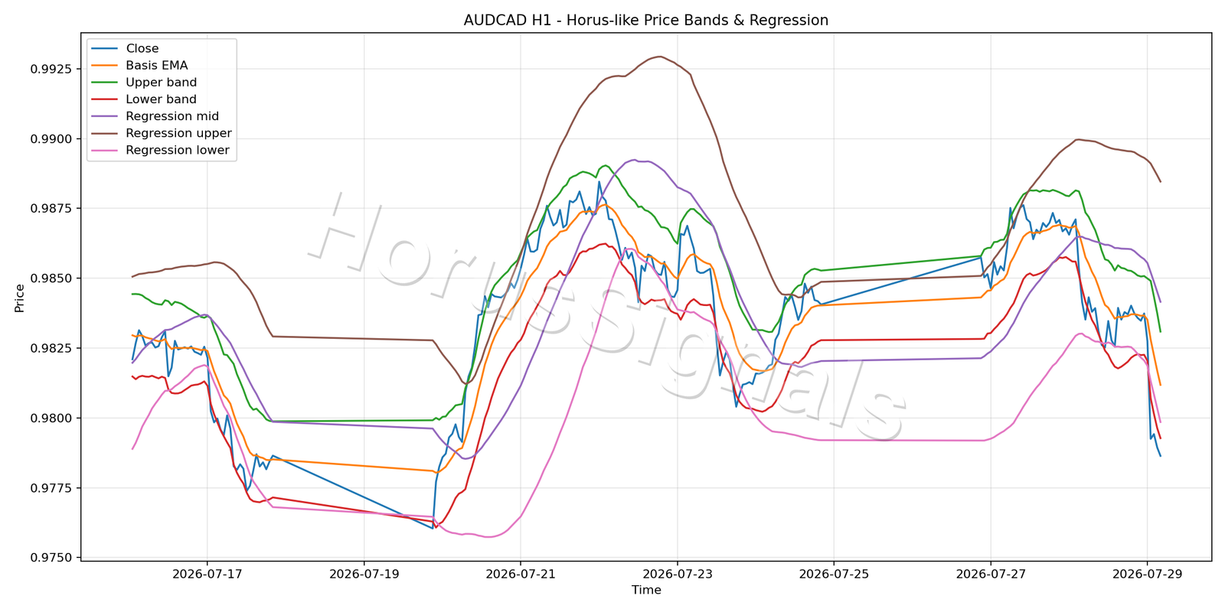Click the 0.9750 y-axis tick label
1225x612 pixels.
pos(51,558)
